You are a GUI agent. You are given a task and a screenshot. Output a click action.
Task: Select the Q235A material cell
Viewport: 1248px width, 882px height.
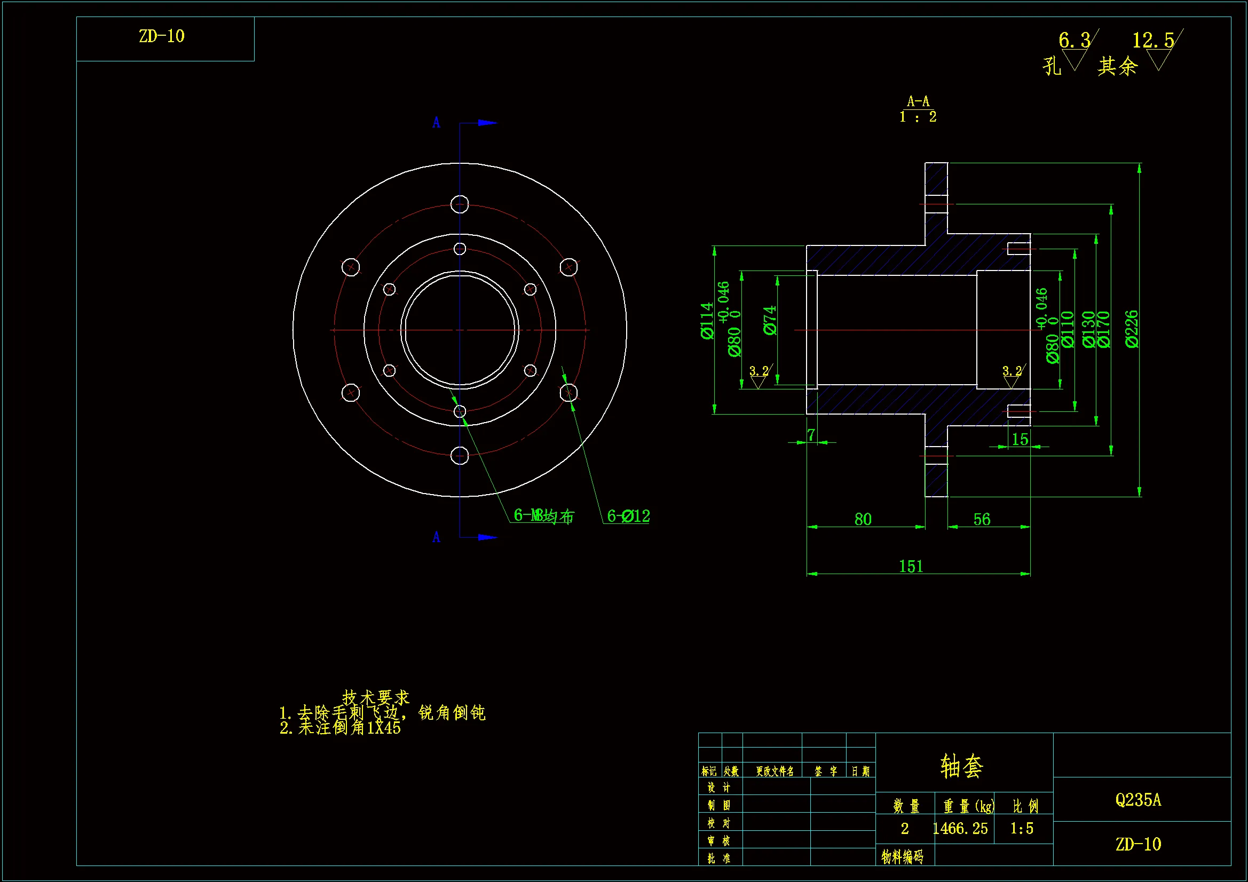point(1138,800)
